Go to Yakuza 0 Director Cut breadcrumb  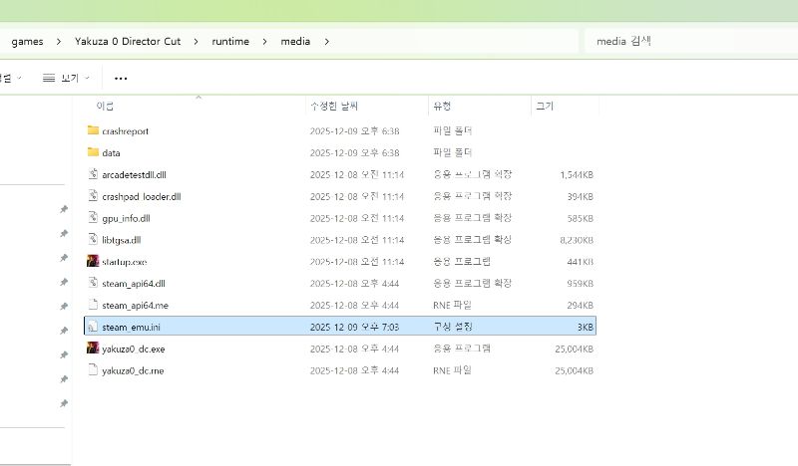coord(131,42)
